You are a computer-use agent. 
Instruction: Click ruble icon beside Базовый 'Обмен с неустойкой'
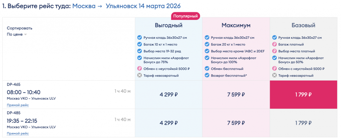(275, 69)
